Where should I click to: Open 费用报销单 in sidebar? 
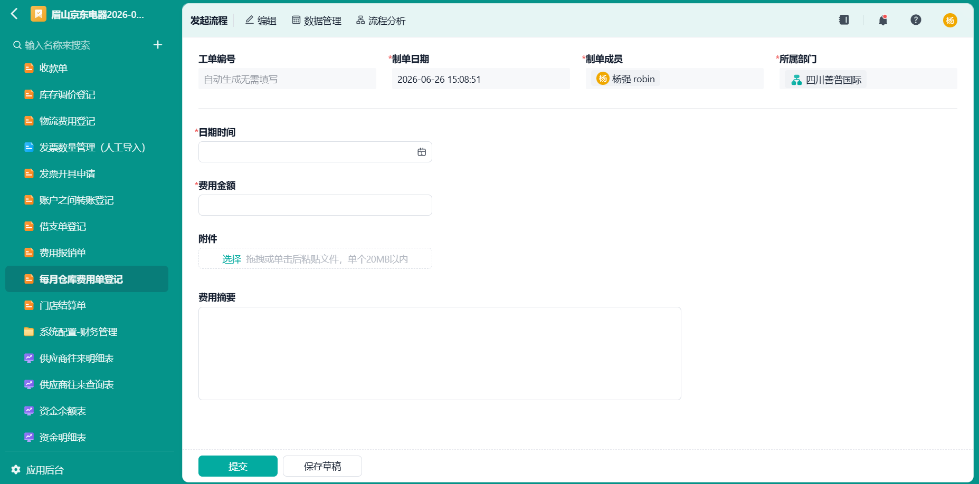[87, 253]
